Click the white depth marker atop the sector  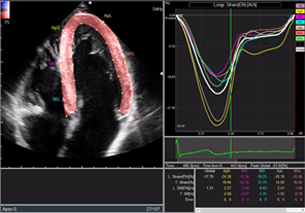(x=90, y=2)
